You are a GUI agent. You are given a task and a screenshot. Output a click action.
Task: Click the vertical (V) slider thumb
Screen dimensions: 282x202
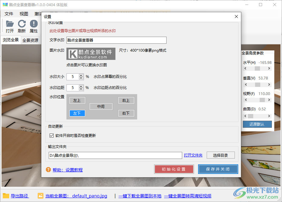[258, 85]
